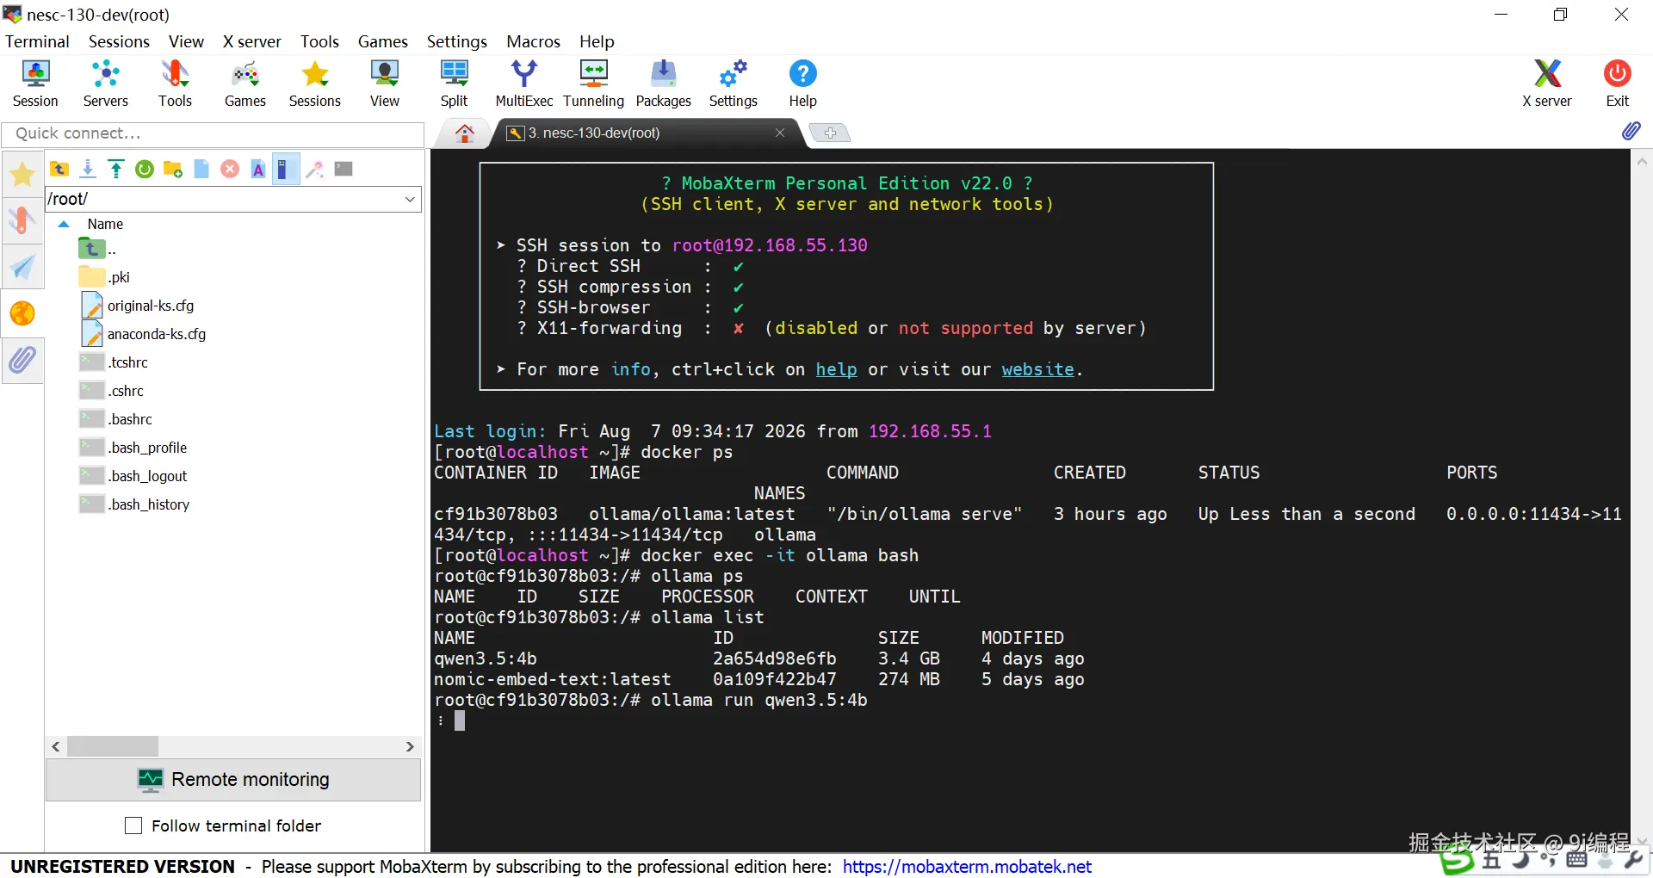Click the View toolbar icon
1653x878 pixels.
[385, 83]
